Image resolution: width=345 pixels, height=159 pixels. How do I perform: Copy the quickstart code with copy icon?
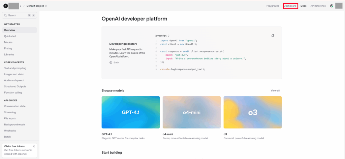273,36
